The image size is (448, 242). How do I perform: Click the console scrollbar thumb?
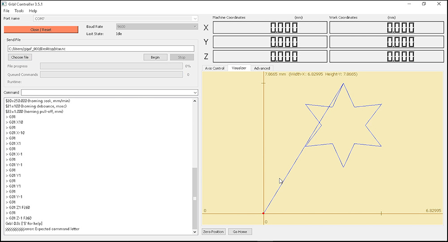[194, 198]
